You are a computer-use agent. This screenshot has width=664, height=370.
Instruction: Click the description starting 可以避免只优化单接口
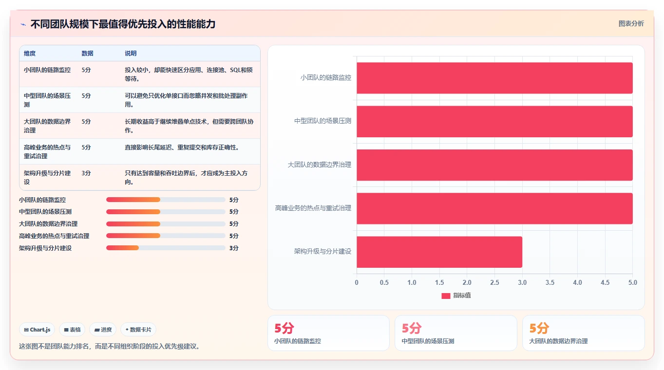tap(186, 100)
